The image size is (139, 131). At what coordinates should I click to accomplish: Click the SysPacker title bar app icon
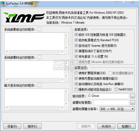[3, 3]
